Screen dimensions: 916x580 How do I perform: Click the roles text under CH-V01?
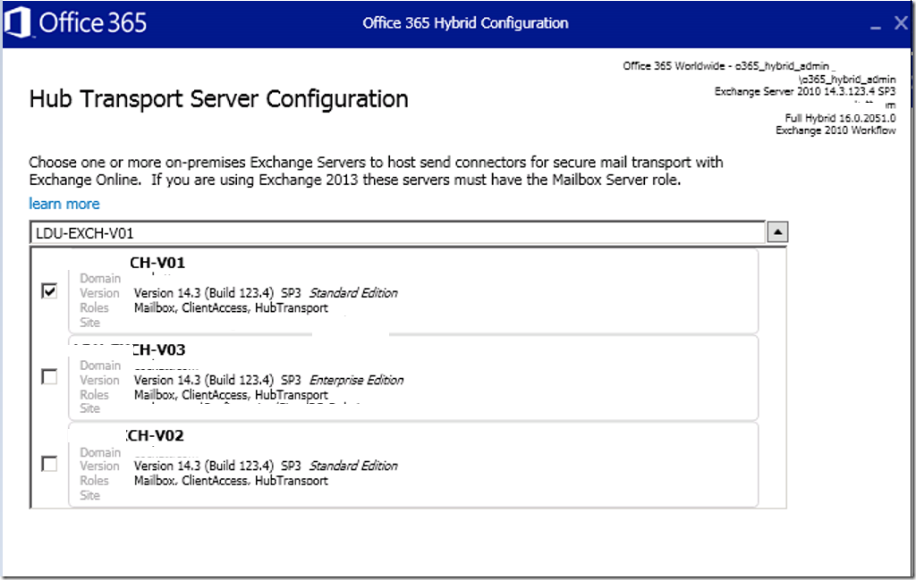tap(231, 308)
